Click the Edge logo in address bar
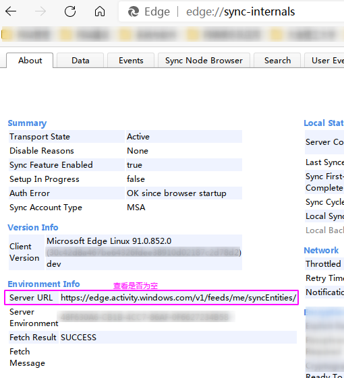Viewport: 344px width, 378px height. coord(134,11)
